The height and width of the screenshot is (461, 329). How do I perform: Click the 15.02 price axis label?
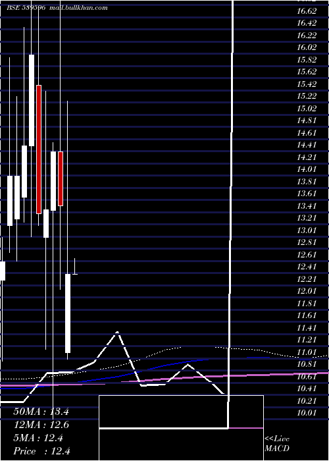click(307, 109)
